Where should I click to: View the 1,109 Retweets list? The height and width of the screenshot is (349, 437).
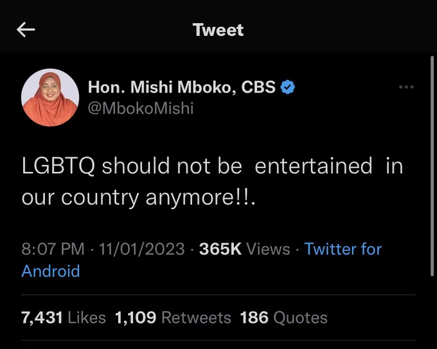(173, 318)
